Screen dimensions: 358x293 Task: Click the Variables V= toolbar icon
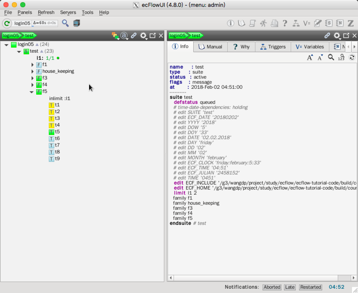click(x=307, y=23)
